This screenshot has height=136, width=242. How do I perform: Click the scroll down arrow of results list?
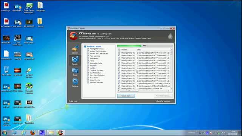(171, 88)
